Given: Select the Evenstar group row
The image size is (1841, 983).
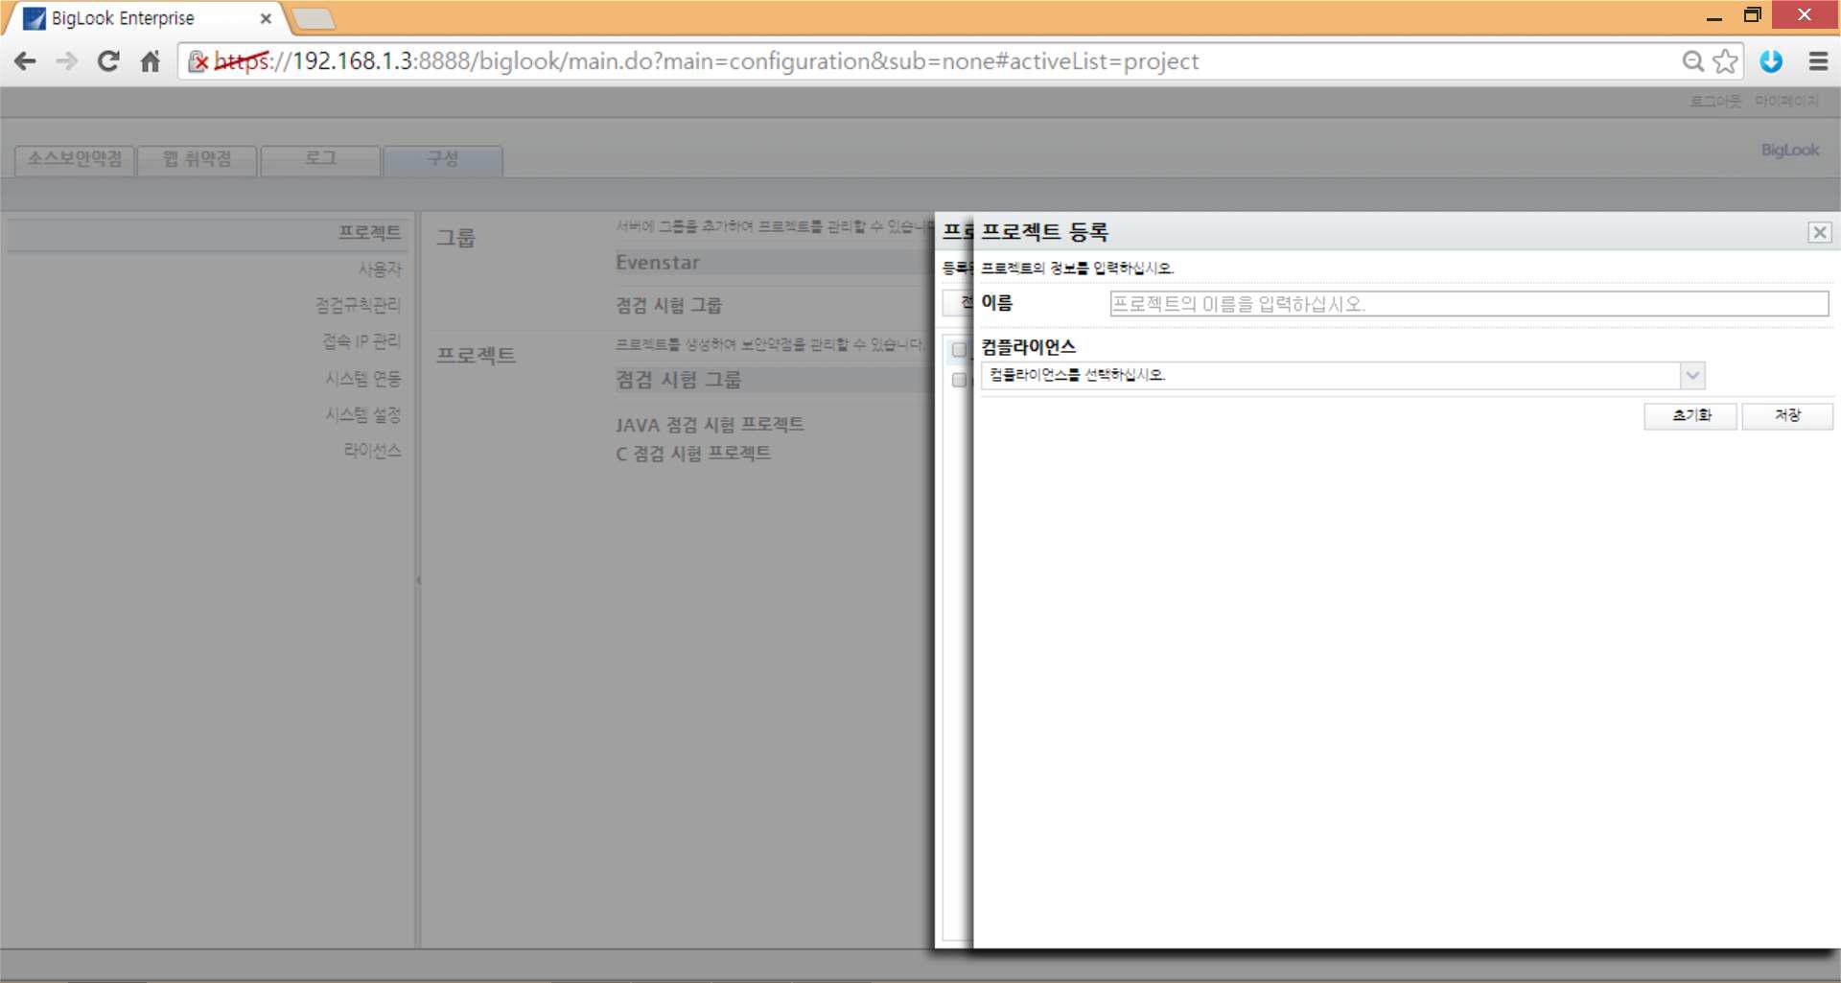Looking at the screenshot, I should (x=775, y=263).
